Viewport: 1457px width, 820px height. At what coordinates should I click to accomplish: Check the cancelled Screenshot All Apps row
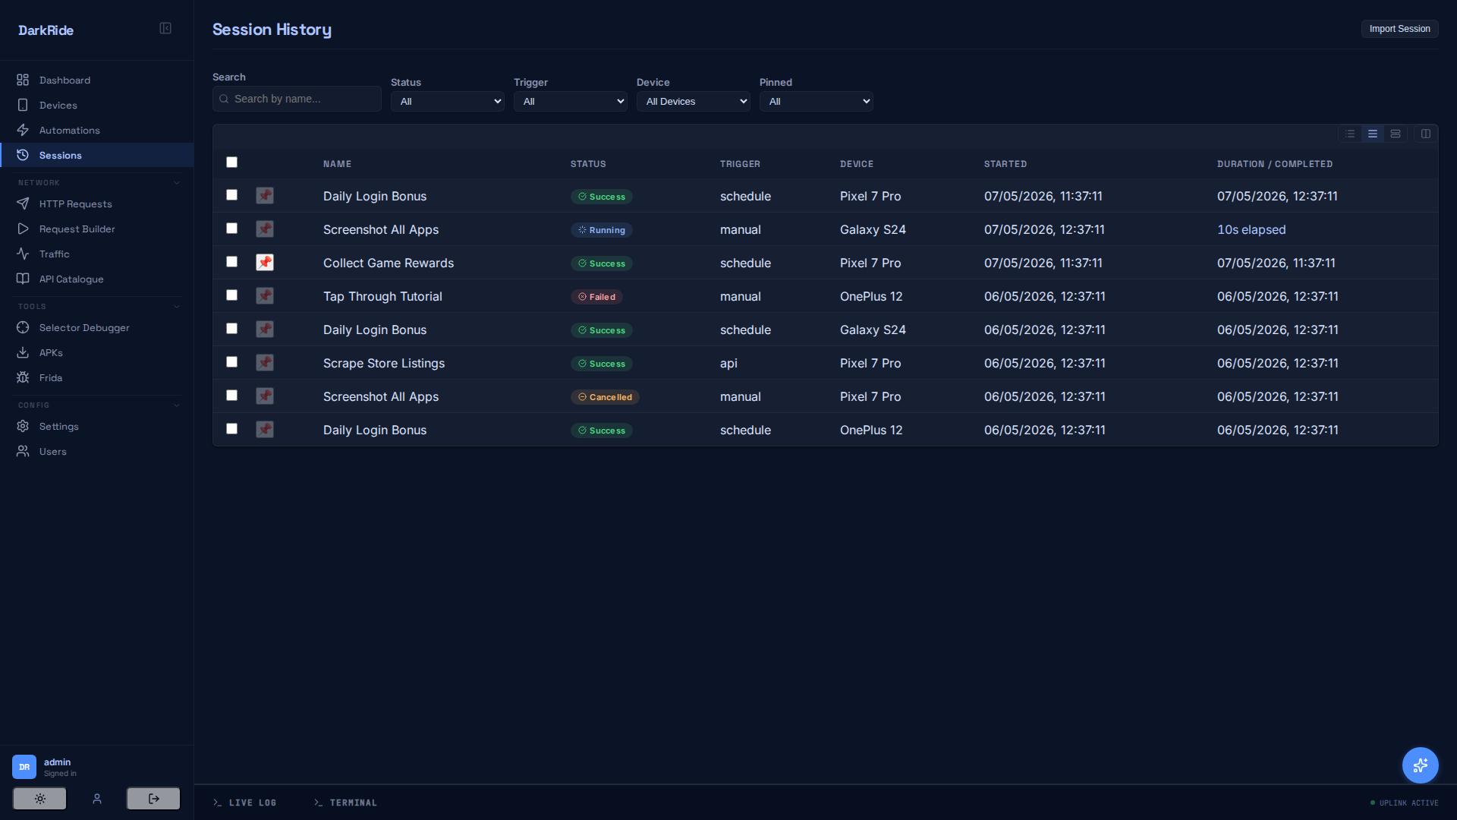click(232, 396)
